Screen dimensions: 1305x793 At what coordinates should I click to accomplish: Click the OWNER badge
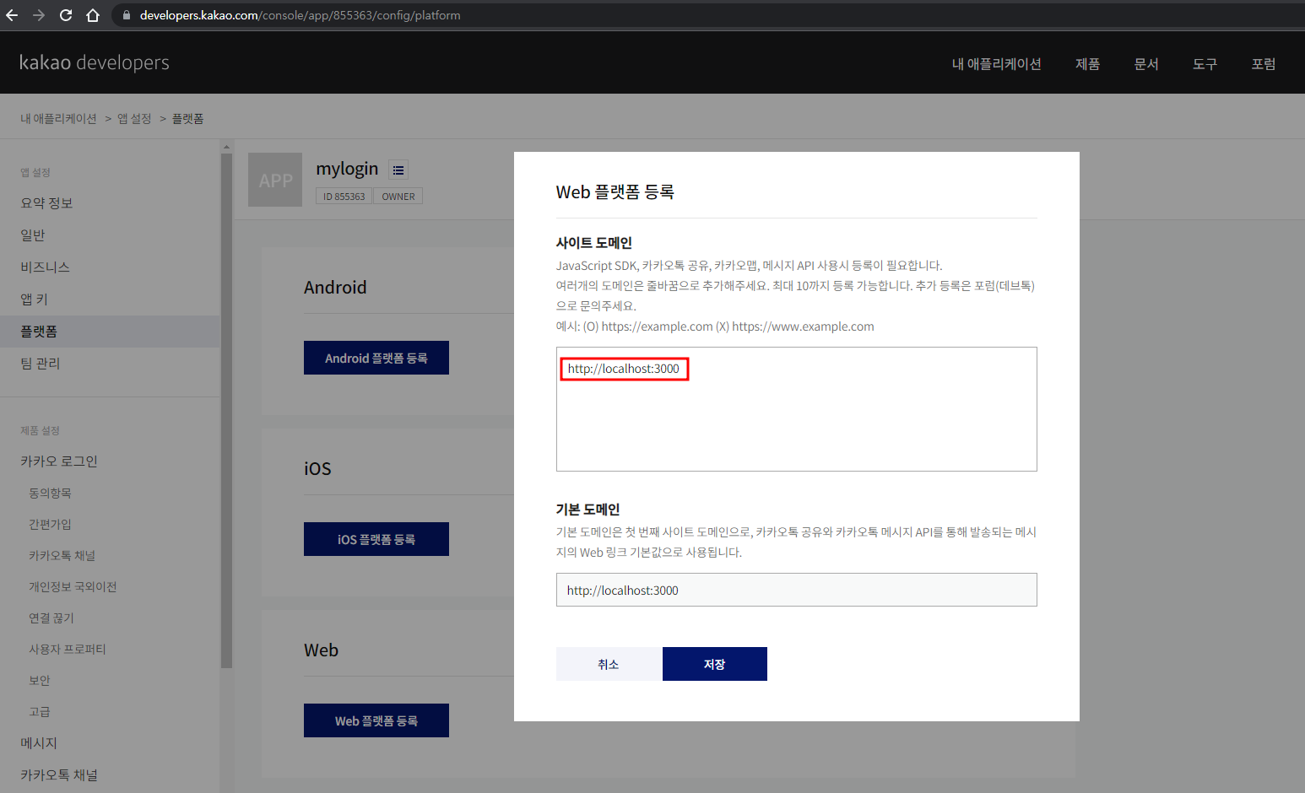(398, 197)
